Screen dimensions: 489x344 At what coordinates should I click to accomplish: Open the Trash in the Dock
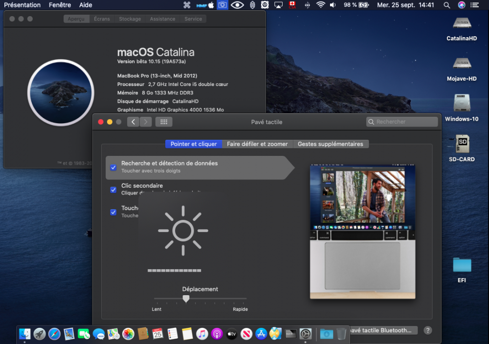click(x=341, y=334)
